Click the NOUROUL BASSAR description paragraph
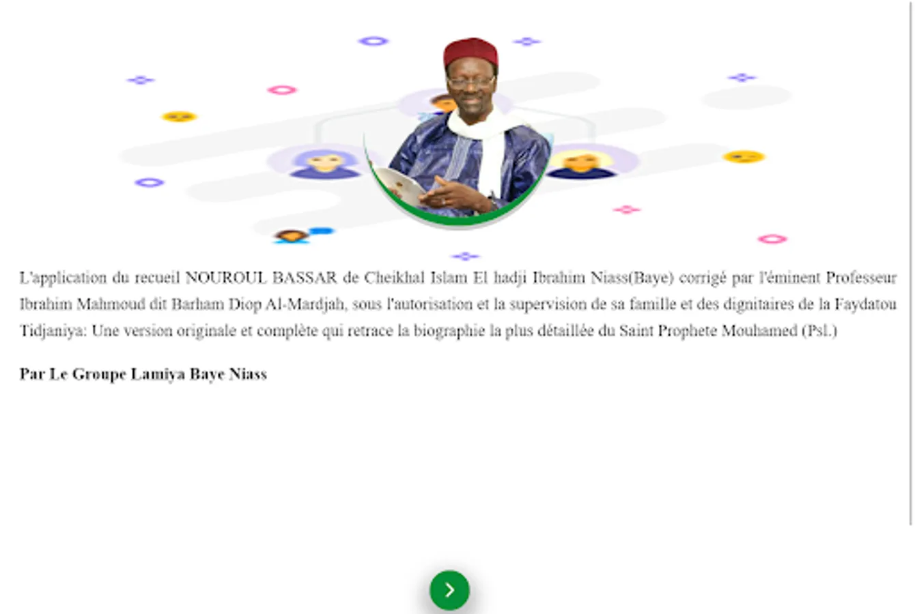Viewport: 915px width, 614px height. pos(457,304)
